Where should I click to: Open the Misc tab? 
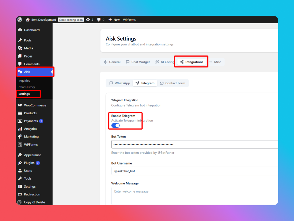pos(215,62)
